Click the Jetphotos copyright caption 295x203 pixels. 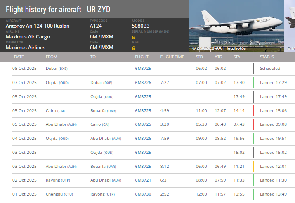tap(219, 48)
